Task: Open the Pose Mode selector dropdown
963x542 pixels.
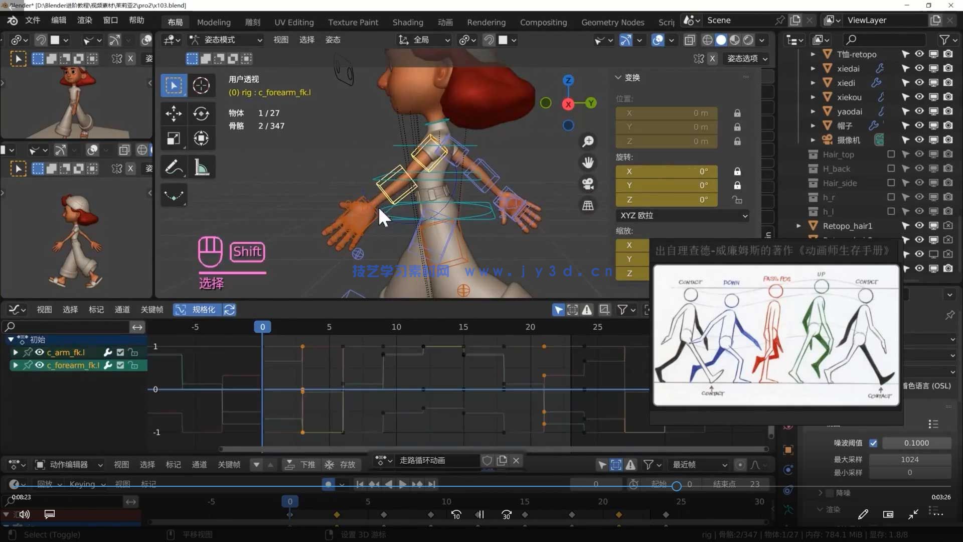Action: (x=226, y=40)
